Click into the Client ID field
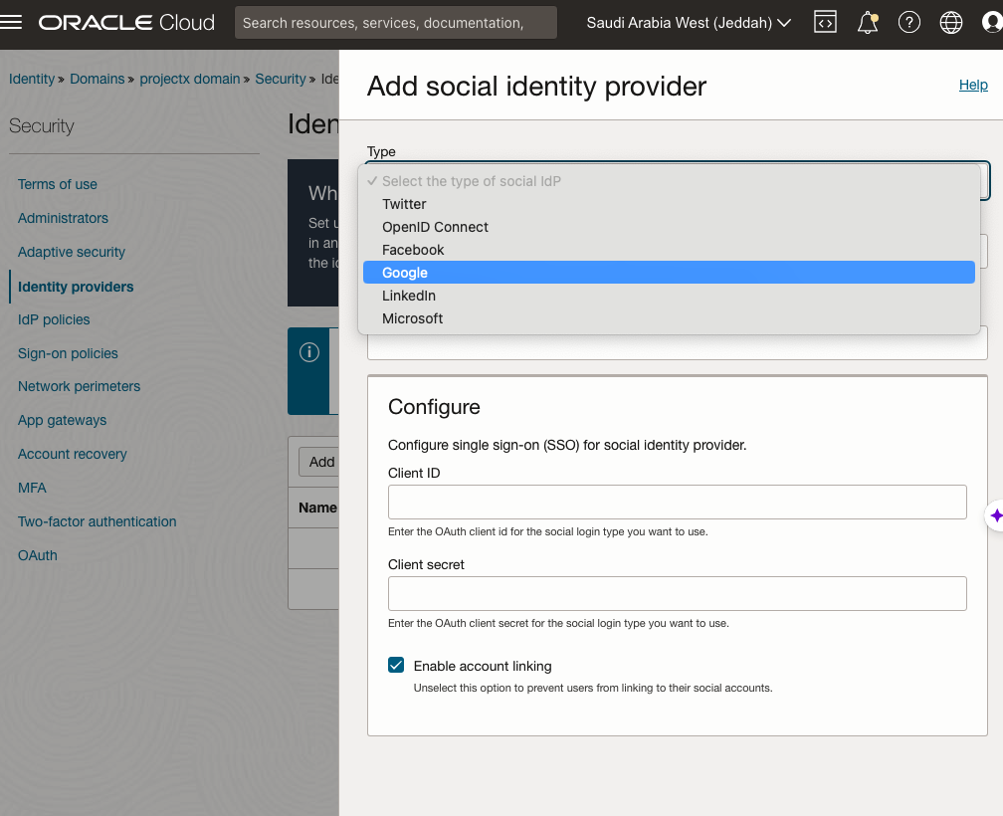 677,502
